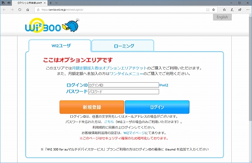This screenshot has height=163, width=252.
Task: Click the share page icon
Action: (240, 9)
